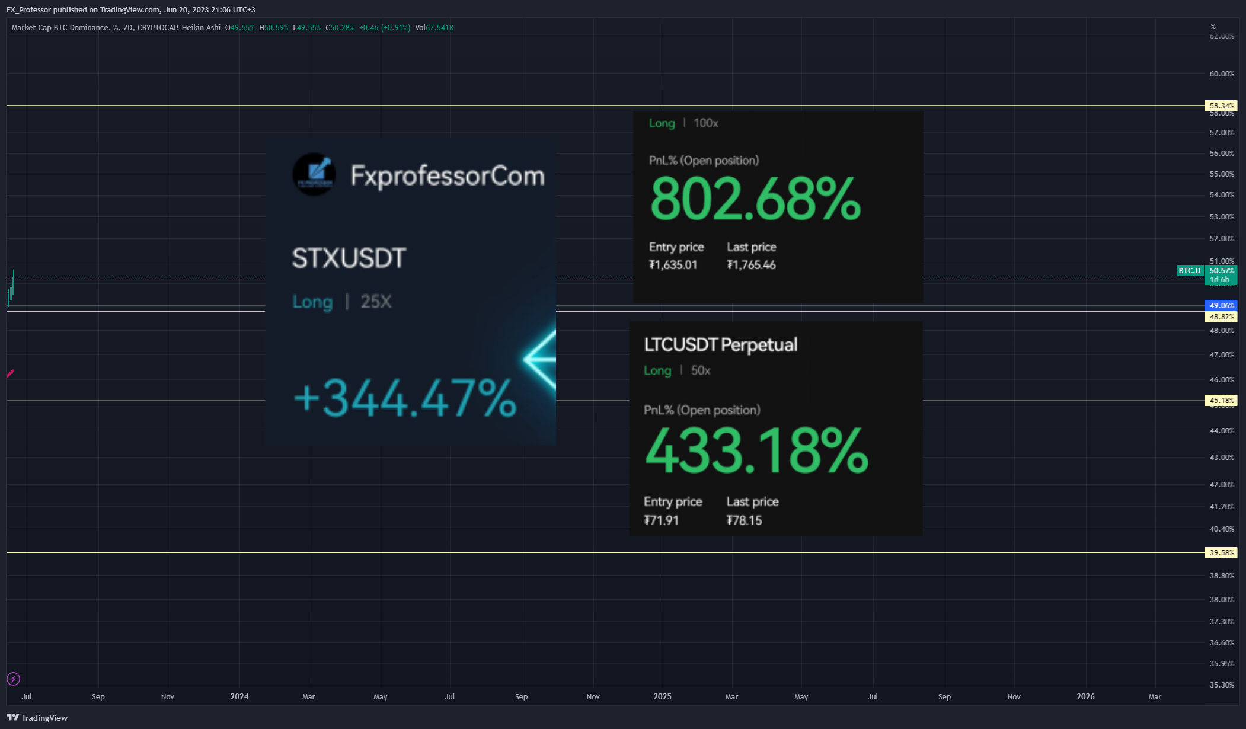Image resolution: width=1246 pixels, height=729 pixels.
Task: Click the 100x leverage label
Action: [706, 123]
